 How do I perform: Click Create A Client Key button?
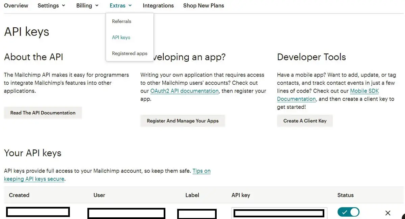pyautogui.click(x=305, y=121)
